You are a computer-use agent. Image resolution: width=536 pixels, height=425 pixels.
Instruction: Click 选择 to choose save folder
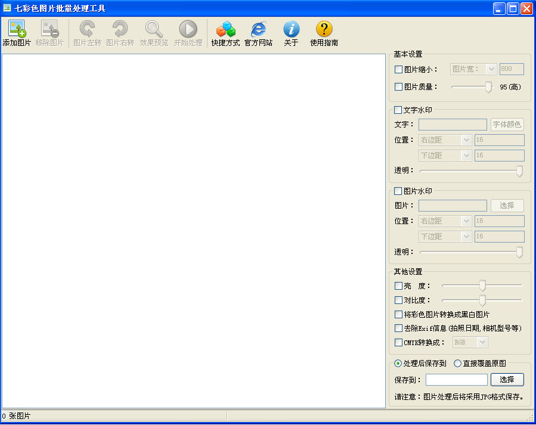pos(507,379)
